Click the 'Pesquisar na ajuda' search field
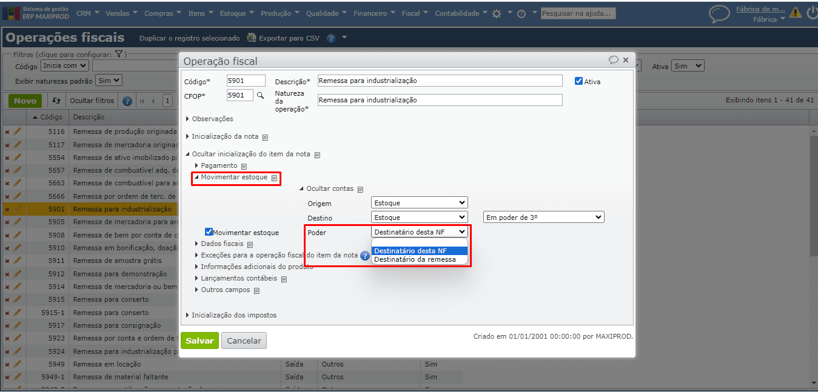The image size is (818, 392). tap(578, 13)
